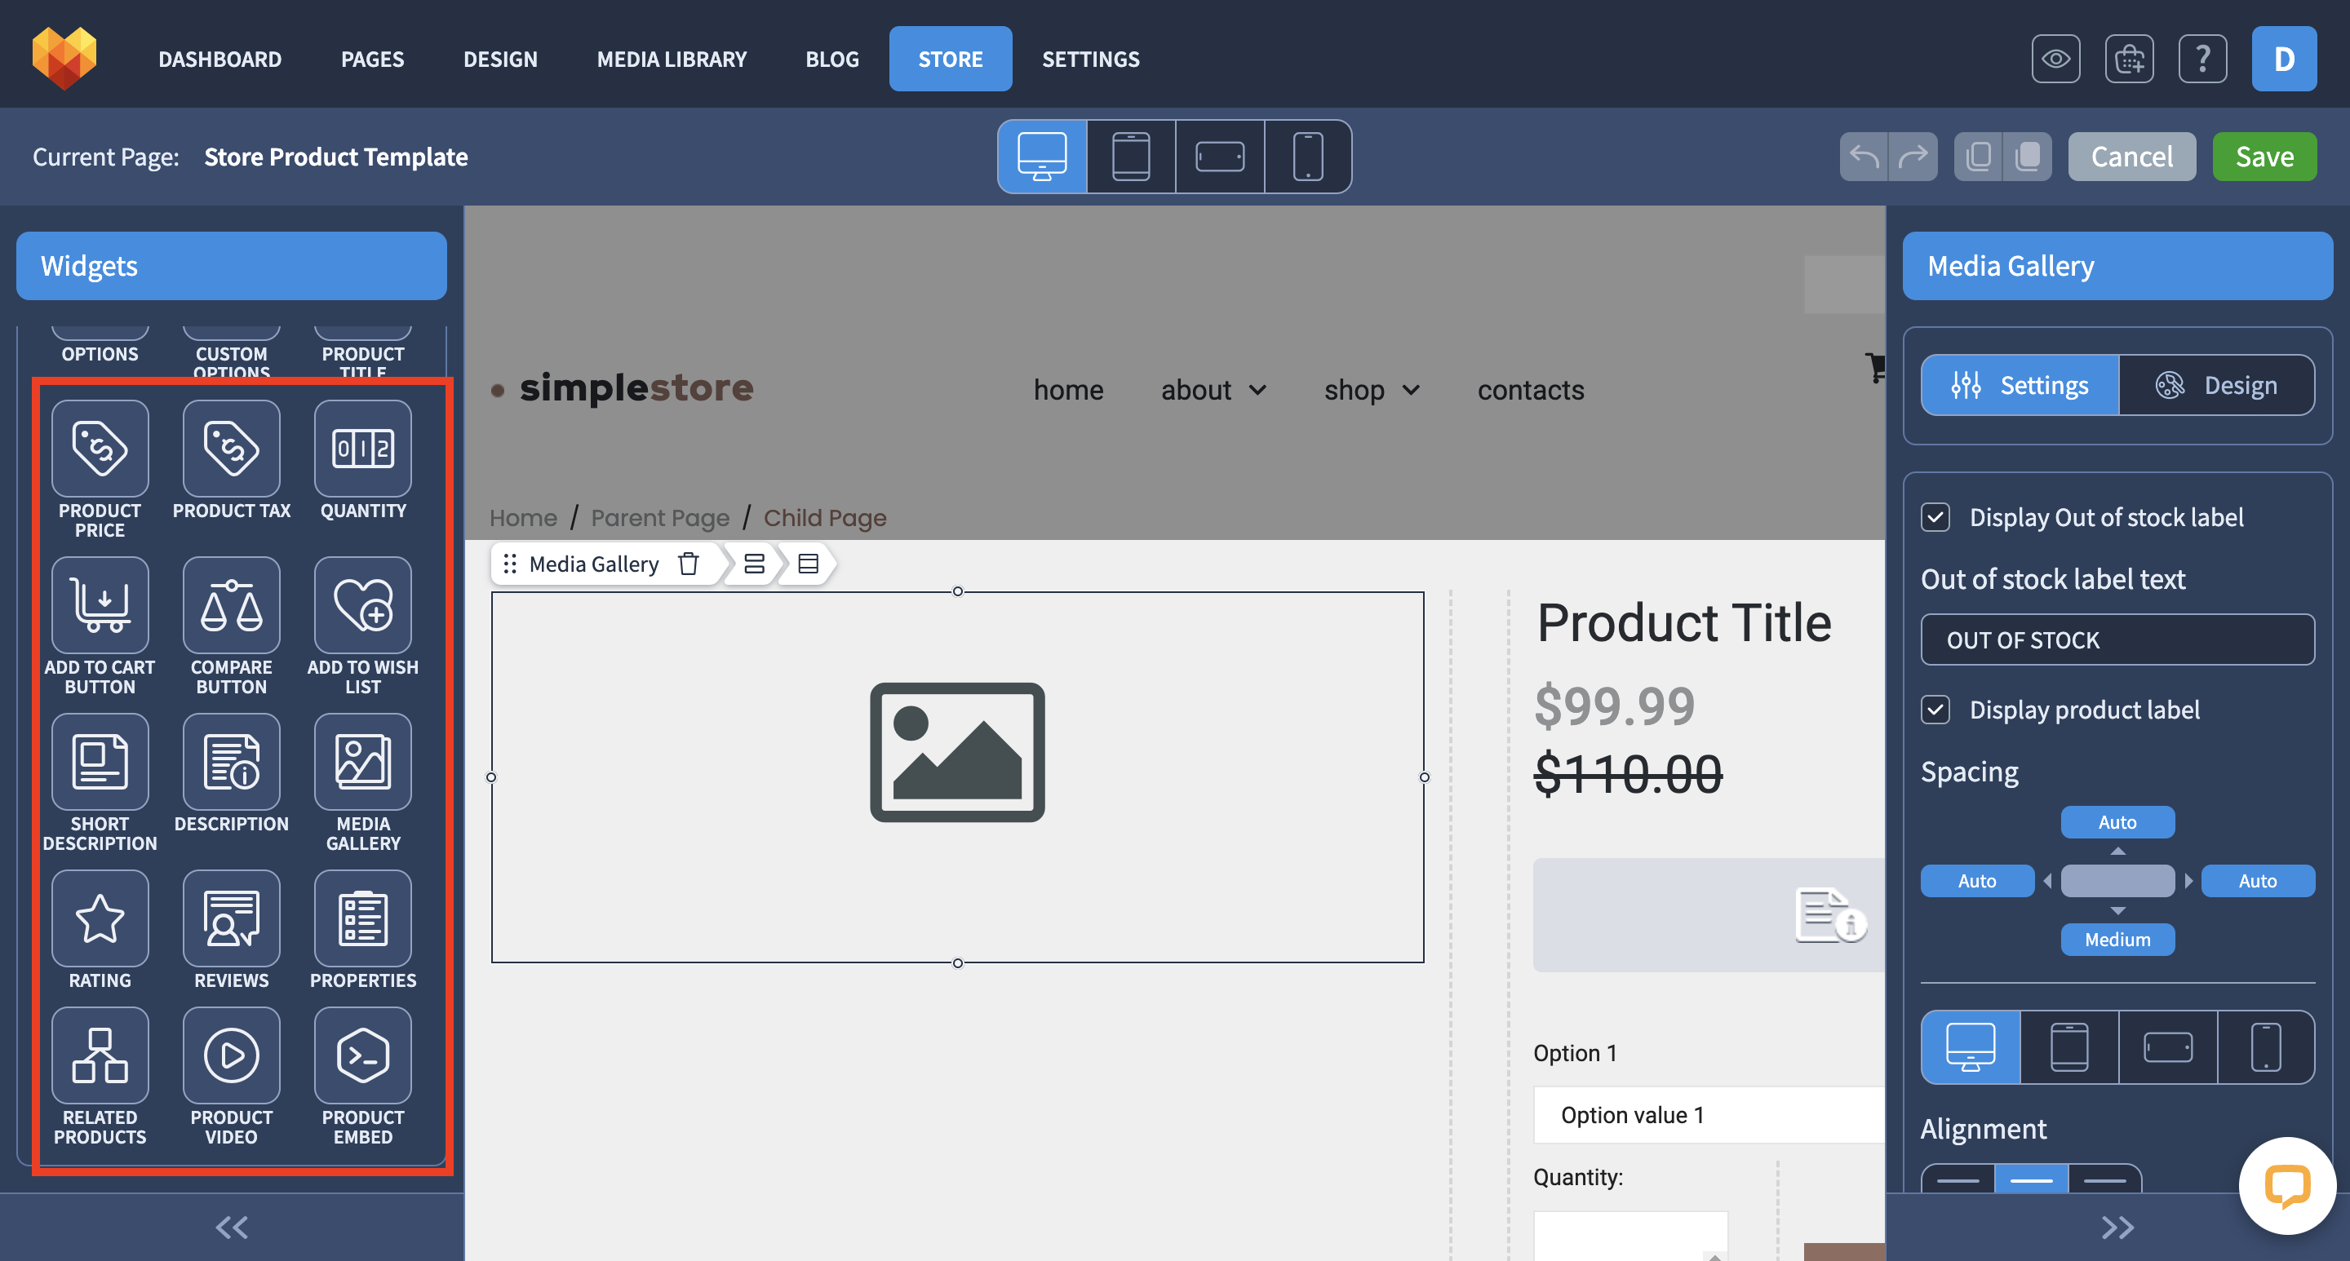This screenshot has height=1261, width=2350.
Task: Switch canvas to mobile phone view
Action: click(1307, 157)
